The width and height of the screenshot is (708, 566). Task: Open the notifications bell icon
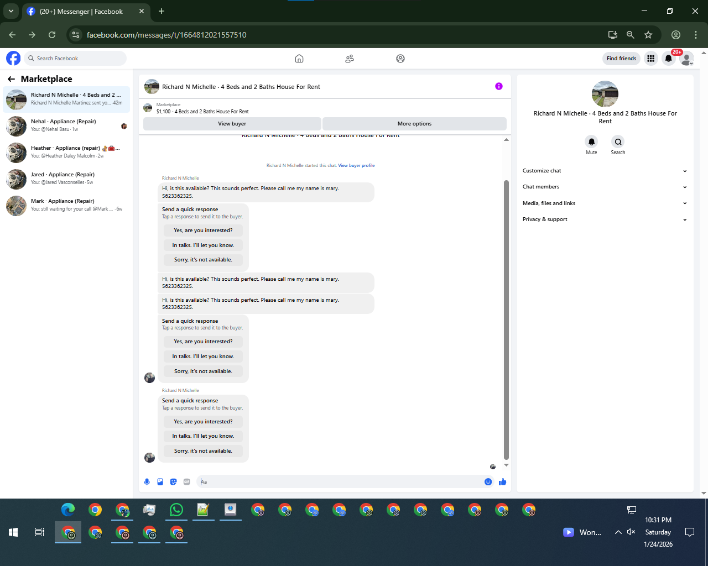(x=669, y=59)
